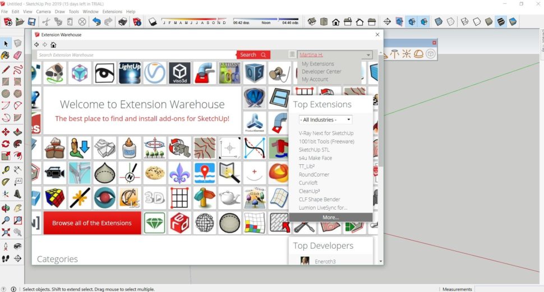The image size is (544, 292).
Task: Open the V-Ray extension icon
Action: [x=155, y=73]
